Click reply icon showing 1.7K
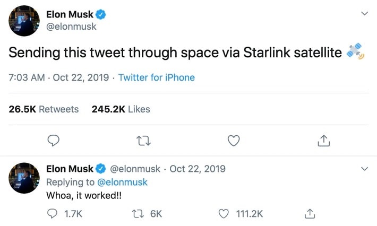This screenshot has height=226, width=377. [53, 213]
